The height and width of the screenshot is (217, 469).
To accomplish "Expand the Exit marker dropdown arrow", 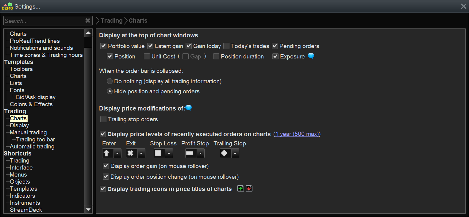I will pos(141,153).
